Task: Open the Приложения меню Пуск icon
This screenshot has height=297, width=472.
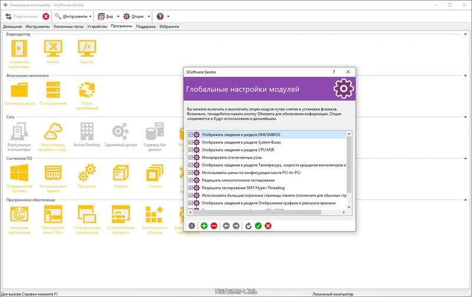Action: click(53, 214)
